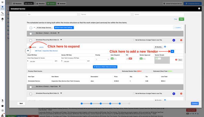The height and width of the screenshot is (117, 204).
Task: Toggle the PO switch
Action: click(x=129, y=59)
